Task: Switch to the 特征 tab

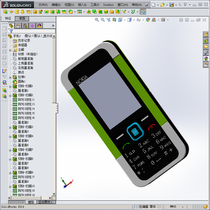Action: tap(8, 18)
